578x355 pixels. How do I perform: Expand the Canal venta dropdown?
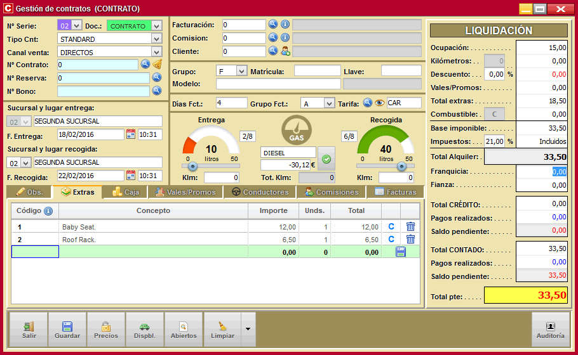tap(157, 52)
